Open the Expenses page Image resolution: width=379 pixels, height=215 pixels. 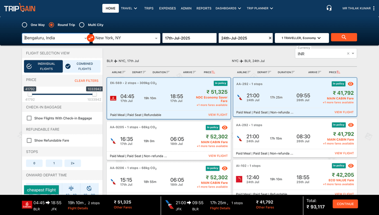pyautogui.click(x=167, y=8)
